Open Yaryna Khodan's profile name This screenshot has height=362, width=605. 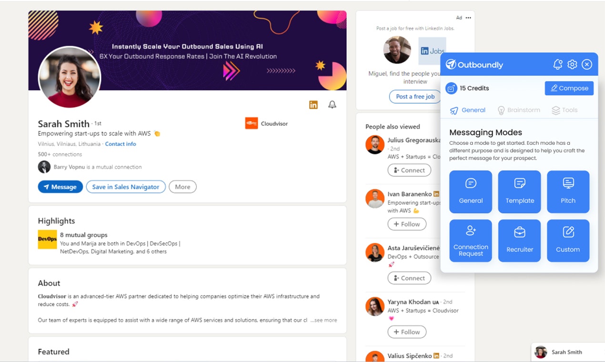(410, 302)
